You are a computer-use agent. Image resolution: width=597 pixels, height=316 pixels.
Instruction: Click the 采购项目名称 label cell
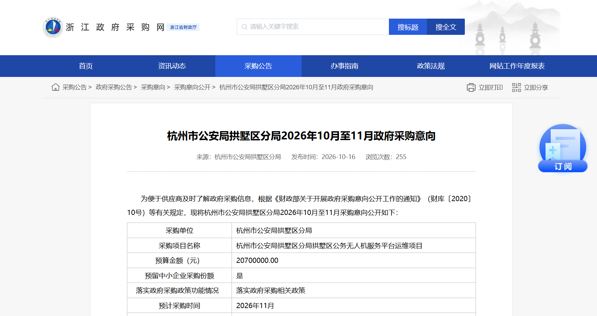click(179, 246)
